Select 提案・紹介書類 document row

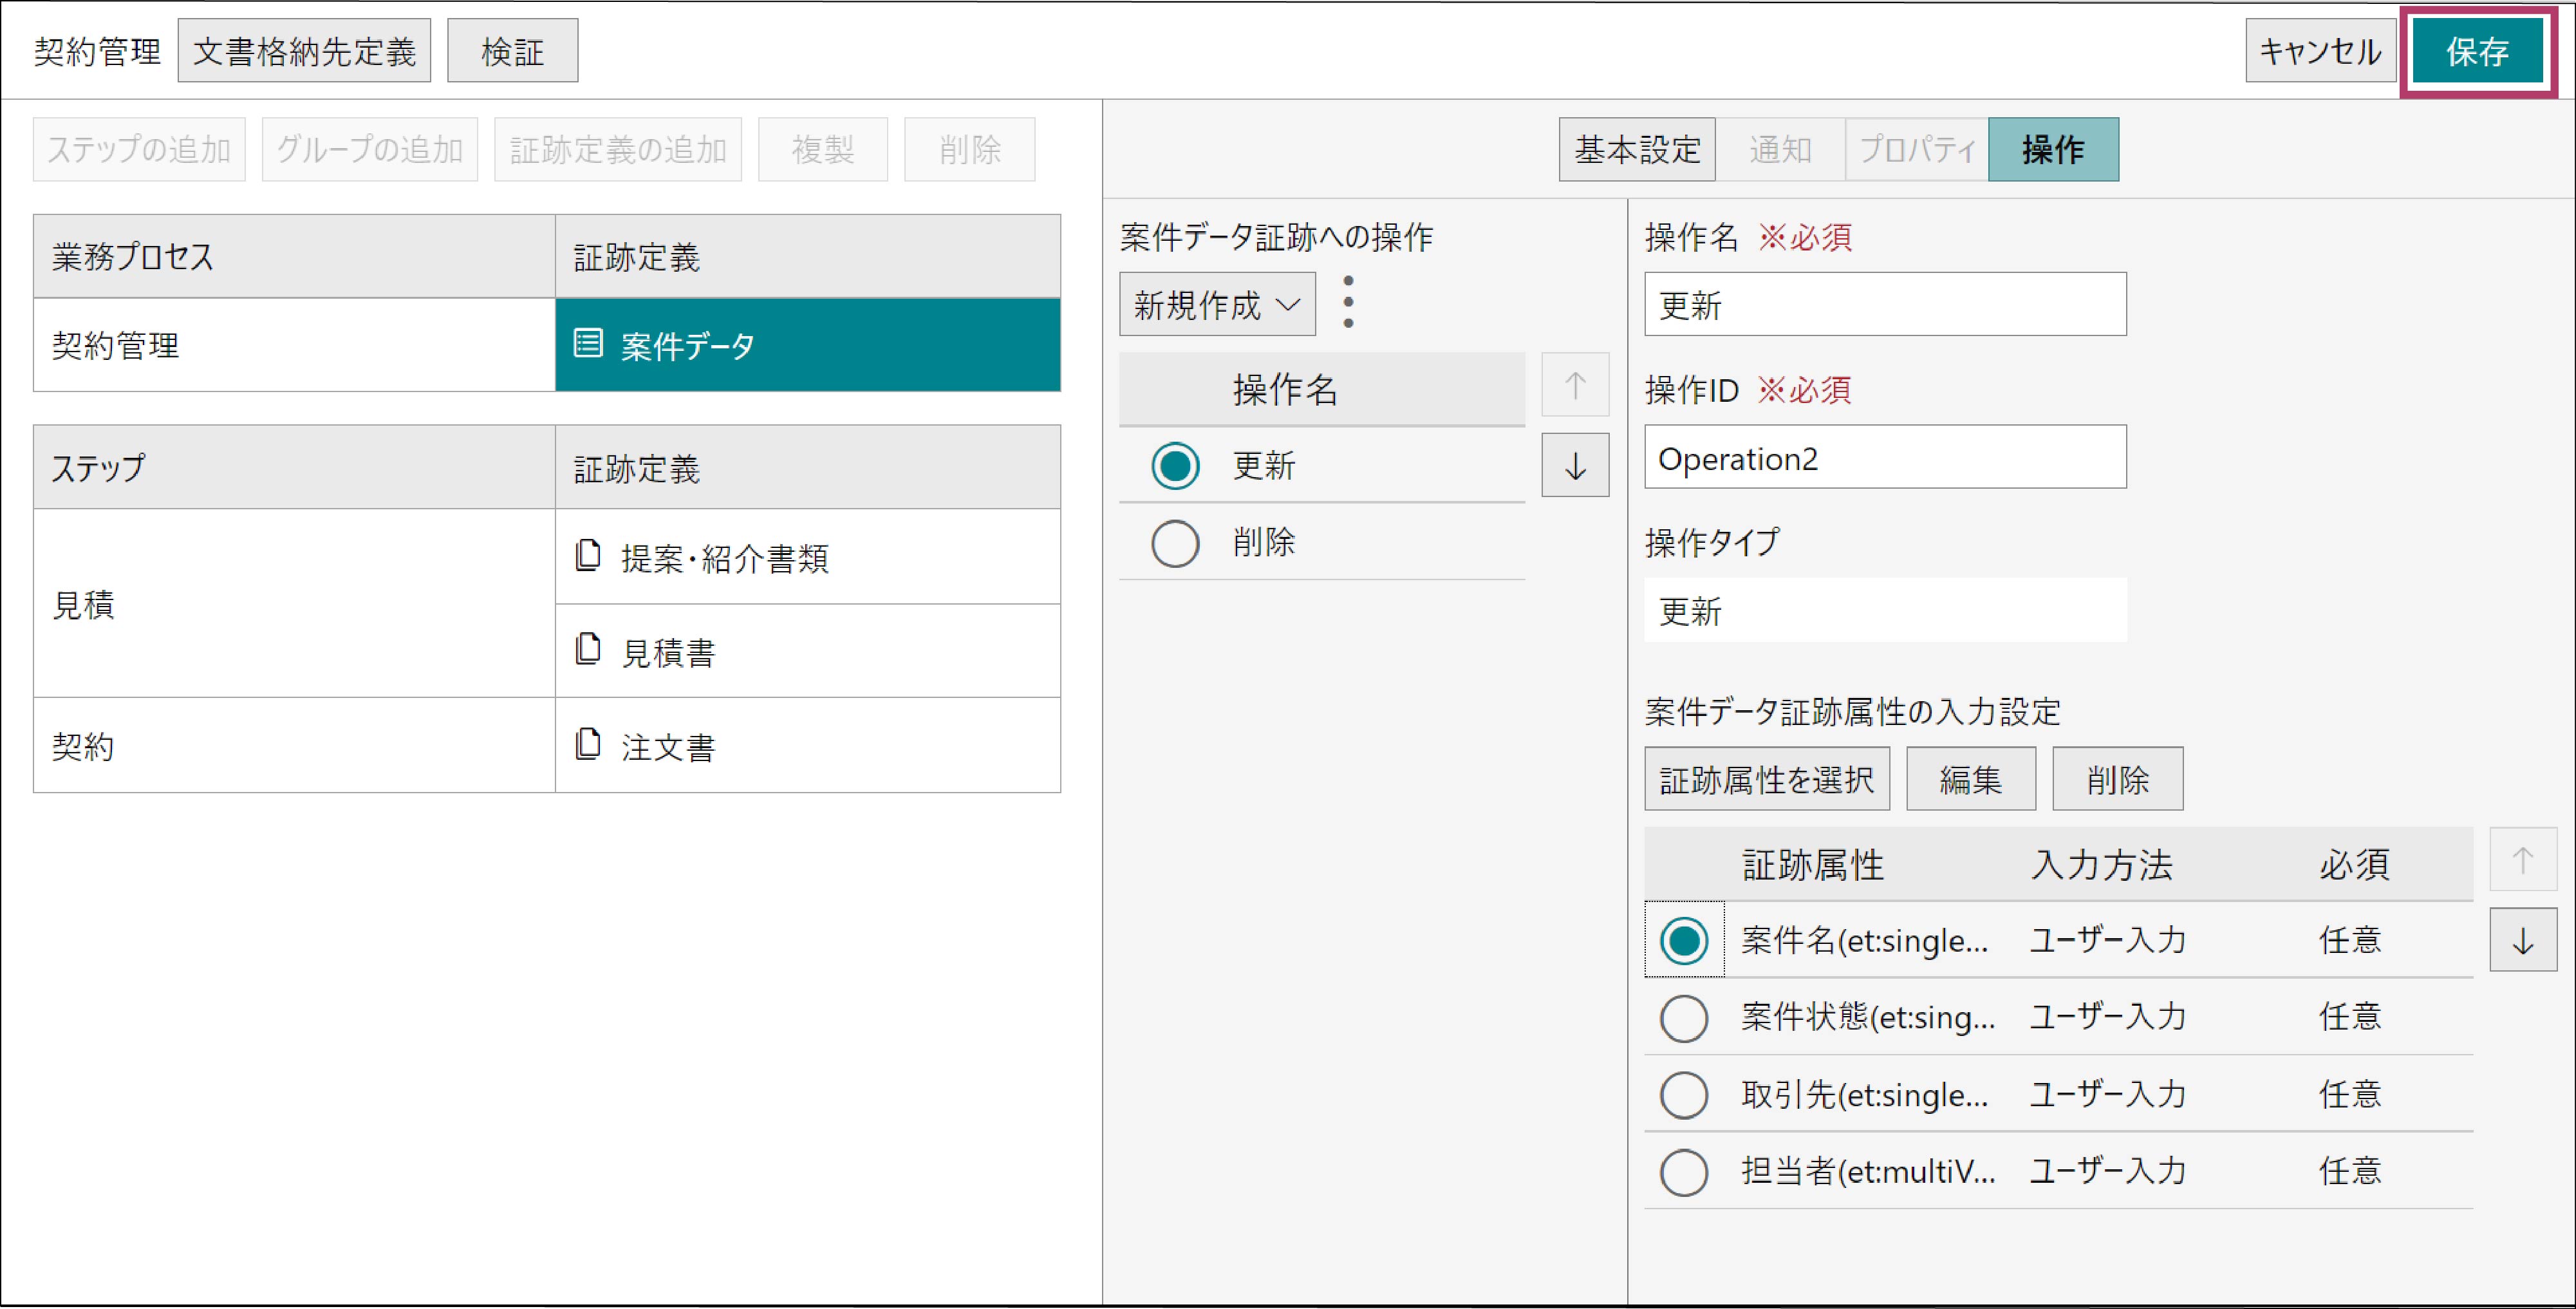point(808,557)
